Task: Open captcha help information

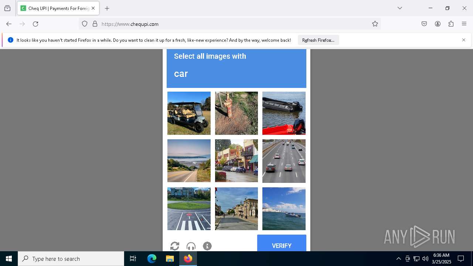Action: [207, 246]
